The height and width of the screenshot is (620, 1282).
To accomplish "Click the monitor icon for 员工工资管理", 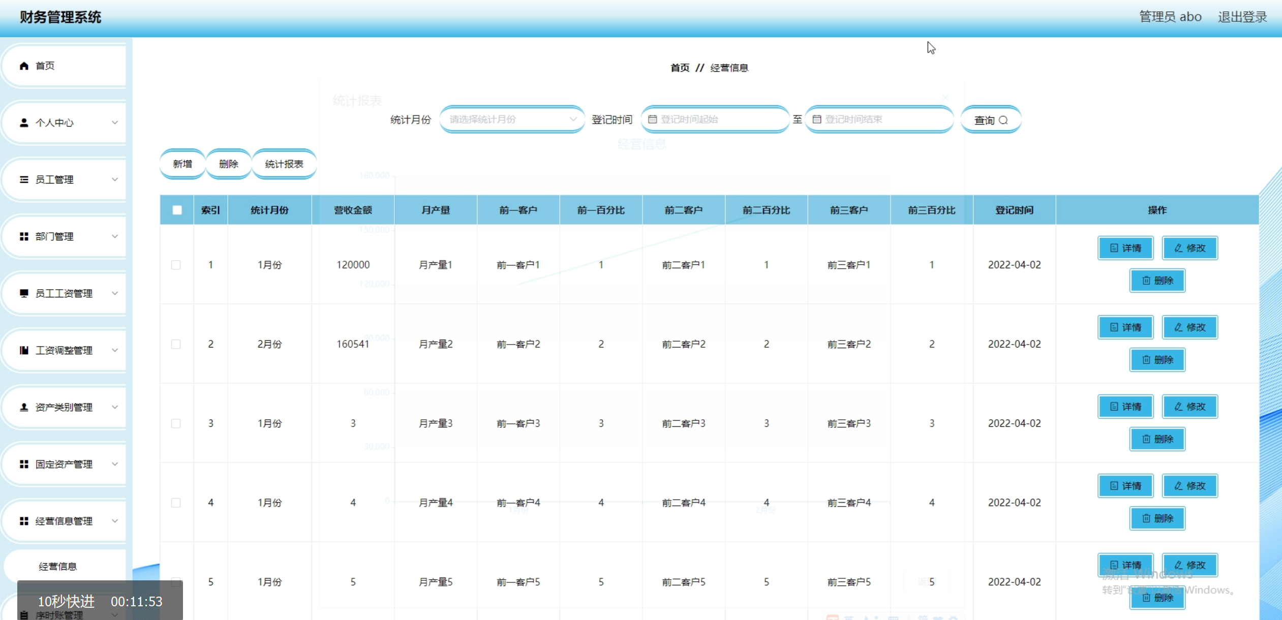I will tap(24, 294).
